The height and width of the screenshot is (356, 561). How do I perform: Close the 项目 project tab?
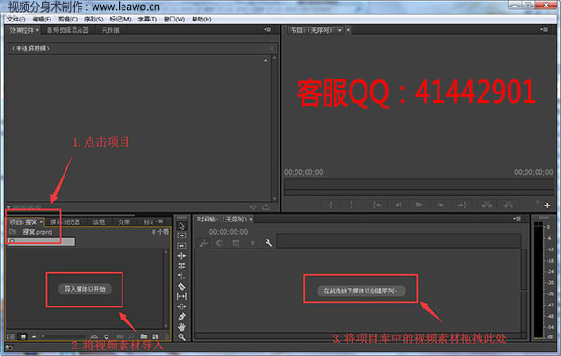[41, 222]
